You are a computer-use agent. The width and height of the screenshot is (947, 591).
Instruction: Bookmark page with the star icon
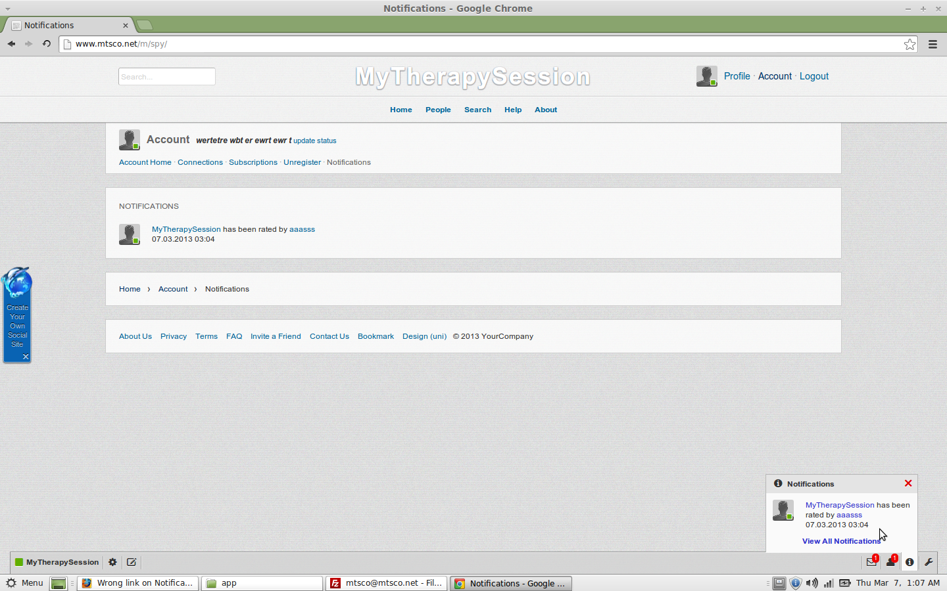(910, 44)
